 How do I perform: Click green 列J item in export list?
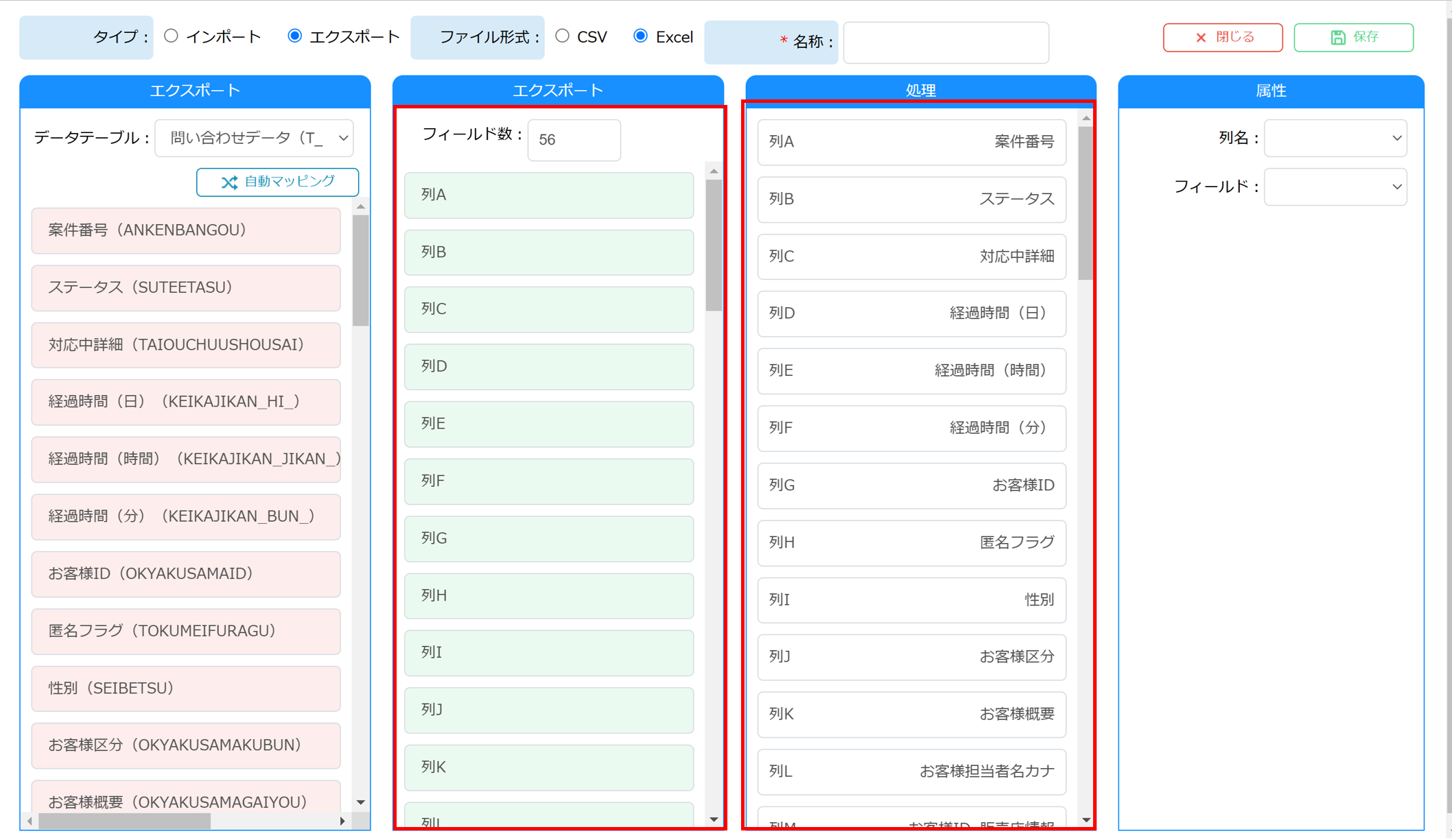click(x=549, y=710)
